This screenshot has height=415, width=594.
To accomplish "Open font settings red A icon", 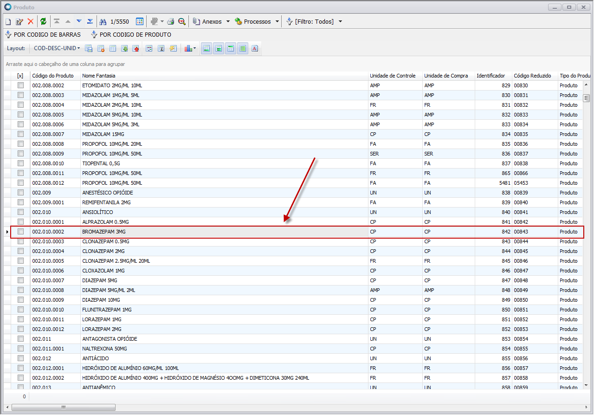I will pyautogui.click(x=255, y=48).
